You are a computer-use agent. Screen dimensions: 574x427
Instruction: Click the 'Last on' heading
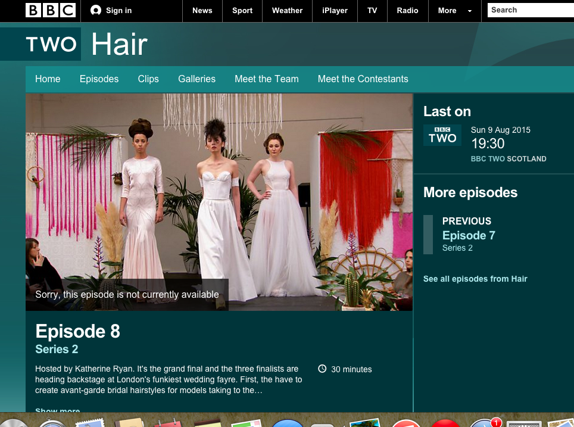[447, 111]
